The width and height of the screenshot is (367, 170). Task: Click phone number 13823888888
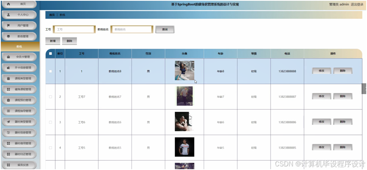(x=287, y=71)
